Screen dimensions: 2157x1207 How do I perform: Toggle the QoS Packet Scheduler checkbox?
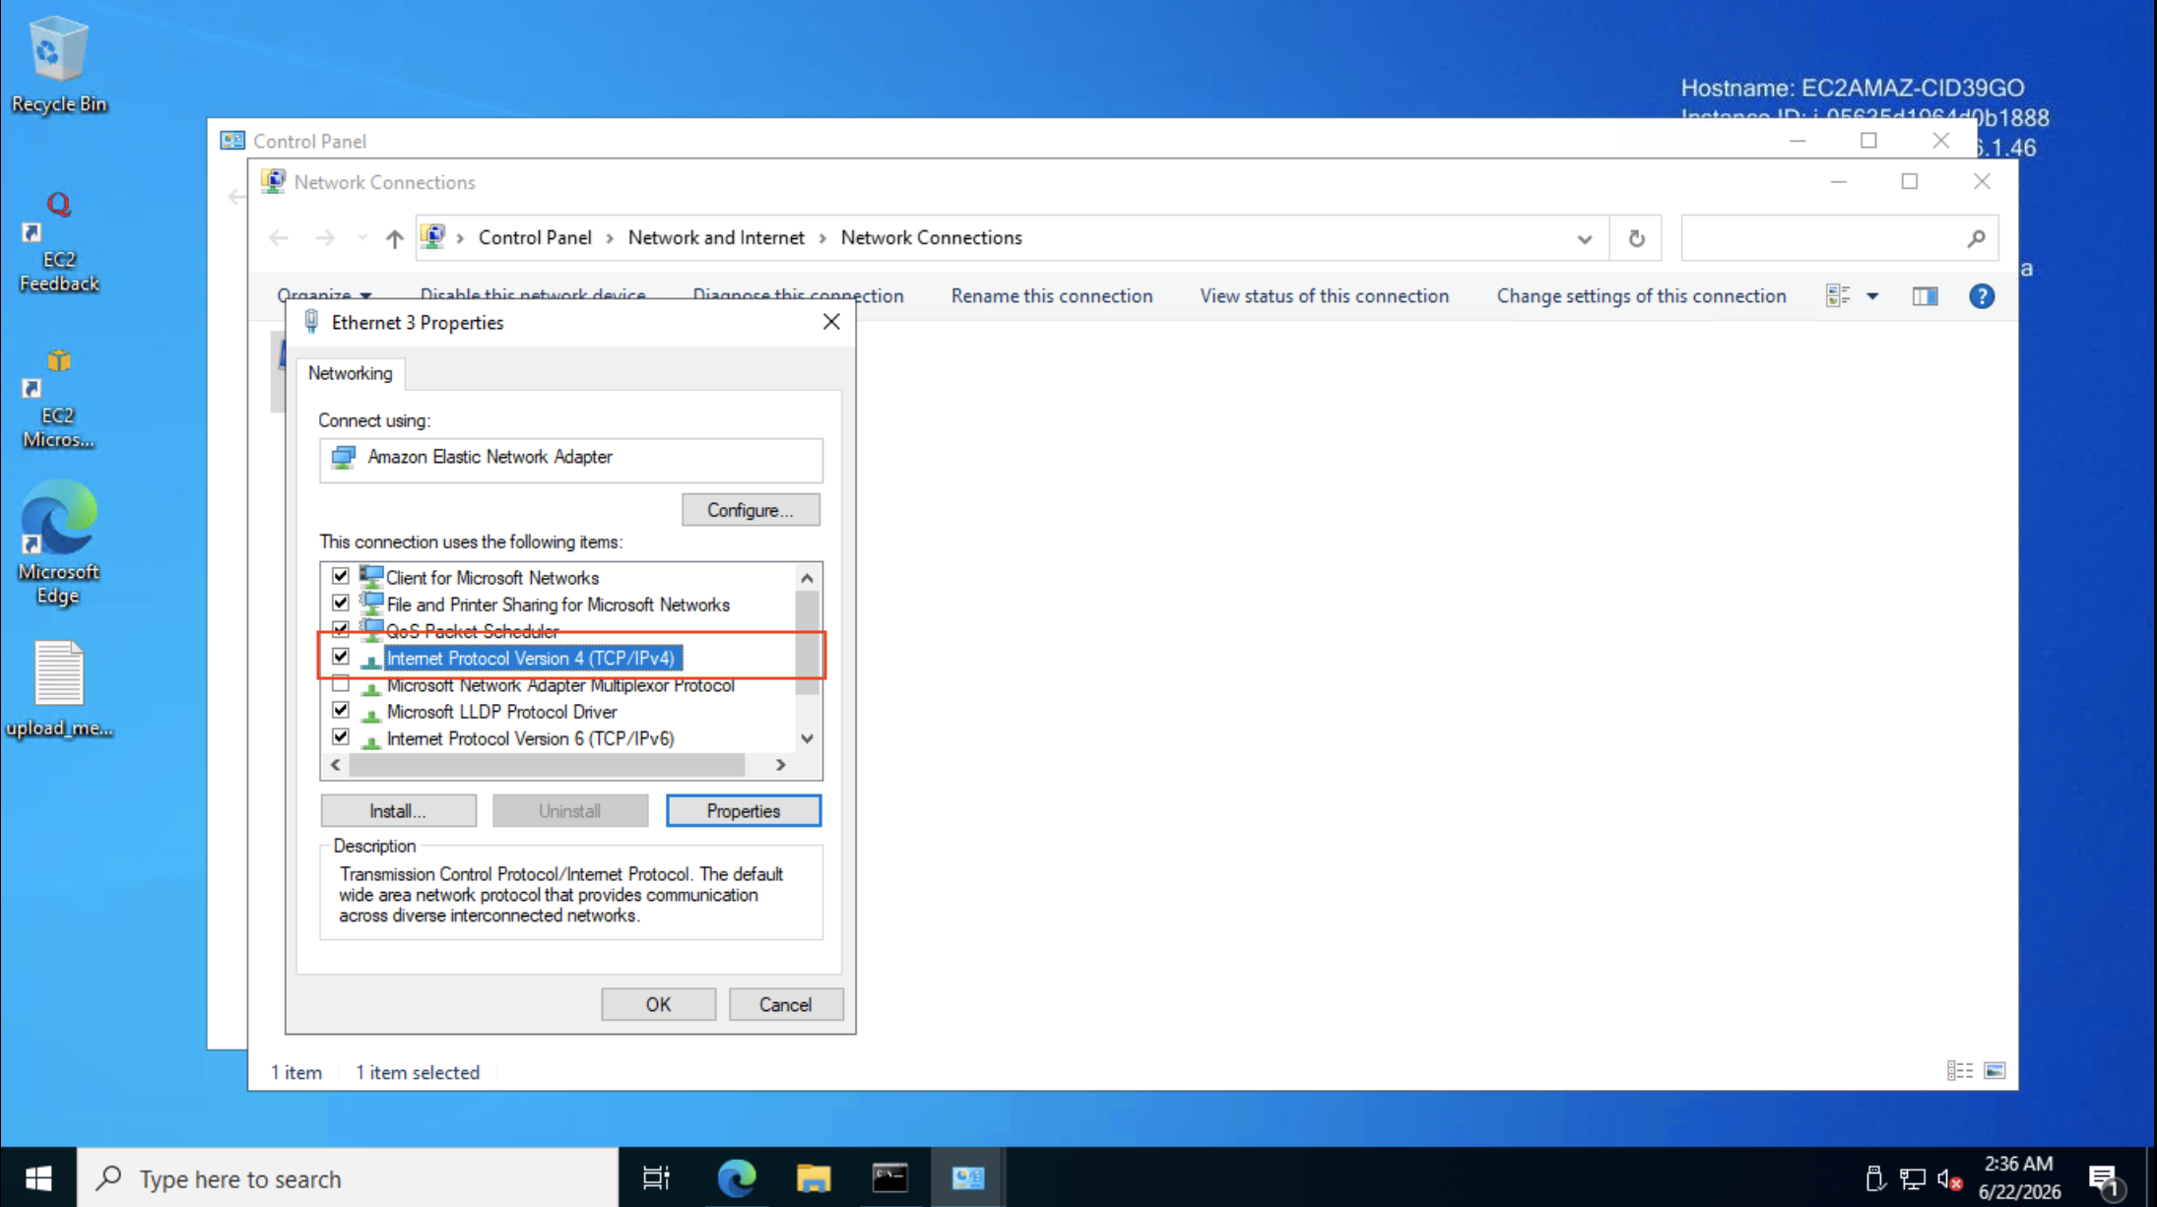click(x=341, y=629)
